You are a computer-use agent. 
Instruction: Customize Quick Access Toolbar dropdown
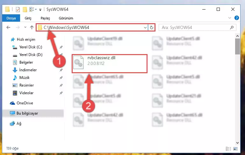point(40,10)
